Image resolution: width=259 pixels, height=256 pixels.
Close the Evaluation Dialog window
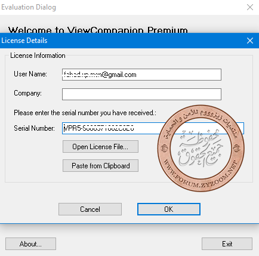tap(250, 7)
